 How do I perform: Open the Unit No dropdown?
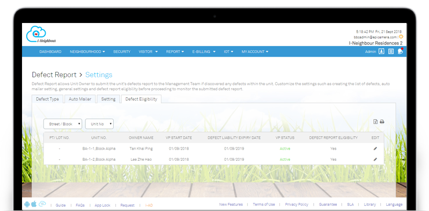99,124
